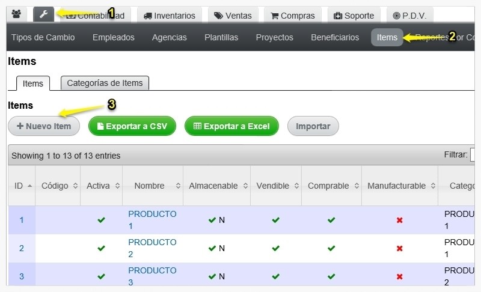Click Manufacturable red X for PRODUCTO 1
Image resolution: width=481 pixels, height=292 pixels.
click(x=399, y=220)
